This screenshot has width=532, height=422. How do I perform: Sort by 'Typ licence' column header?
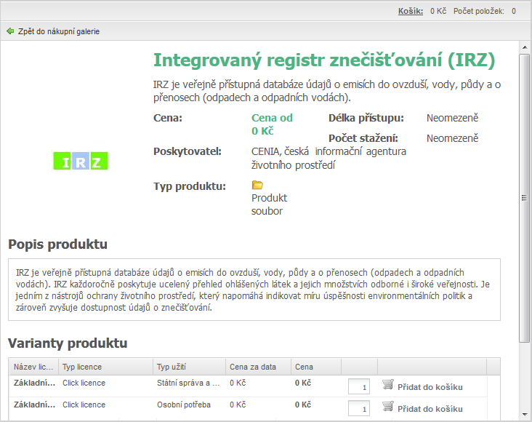coord(105,367)
